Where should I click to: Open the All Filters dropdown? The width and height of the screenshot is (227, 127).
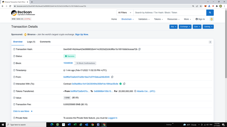point(125,13)
